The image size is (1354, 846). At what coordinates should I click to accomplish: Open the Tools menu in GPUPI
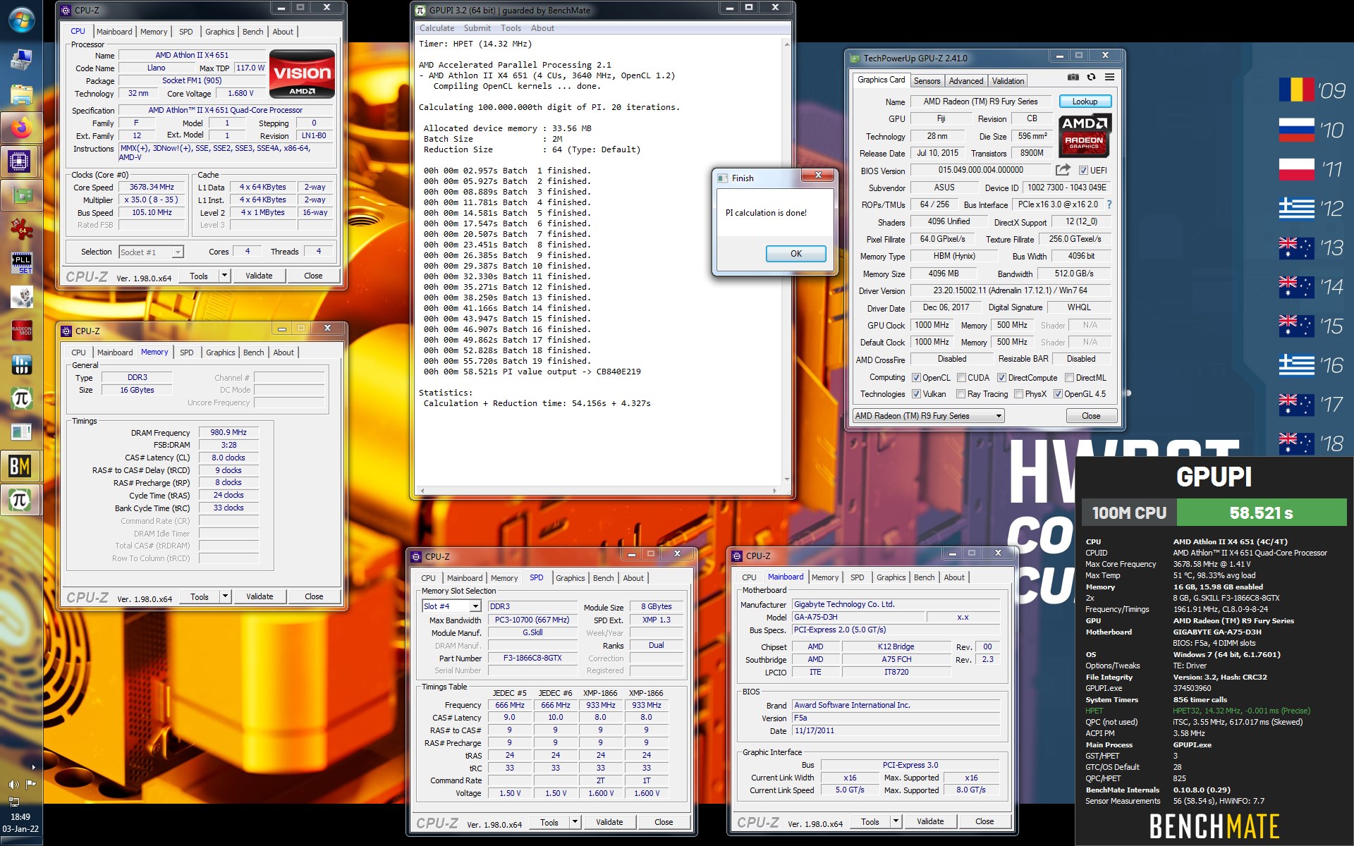pyautogui.click(x=511, y=28)
